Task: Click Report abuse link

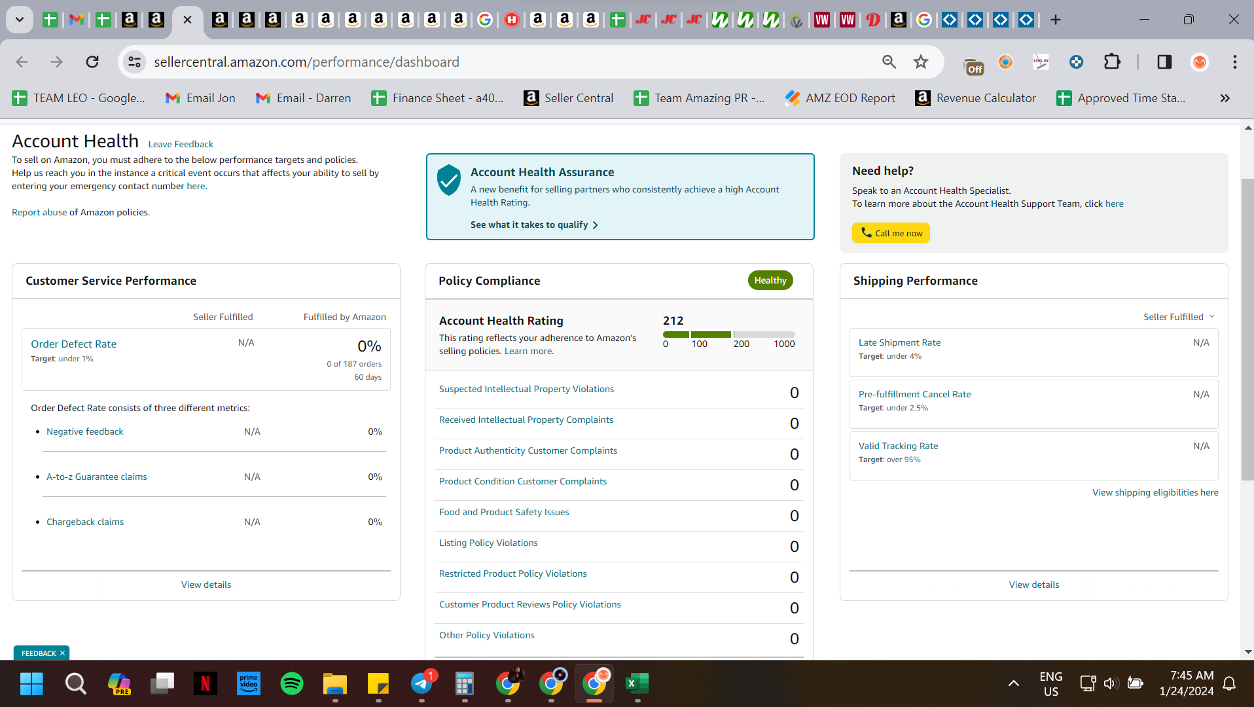Action: [39, 212]
